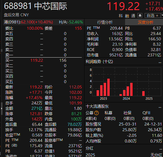Click the 融 tag in header
Screen dimensions: 163x157
click(x=127, y=16)
